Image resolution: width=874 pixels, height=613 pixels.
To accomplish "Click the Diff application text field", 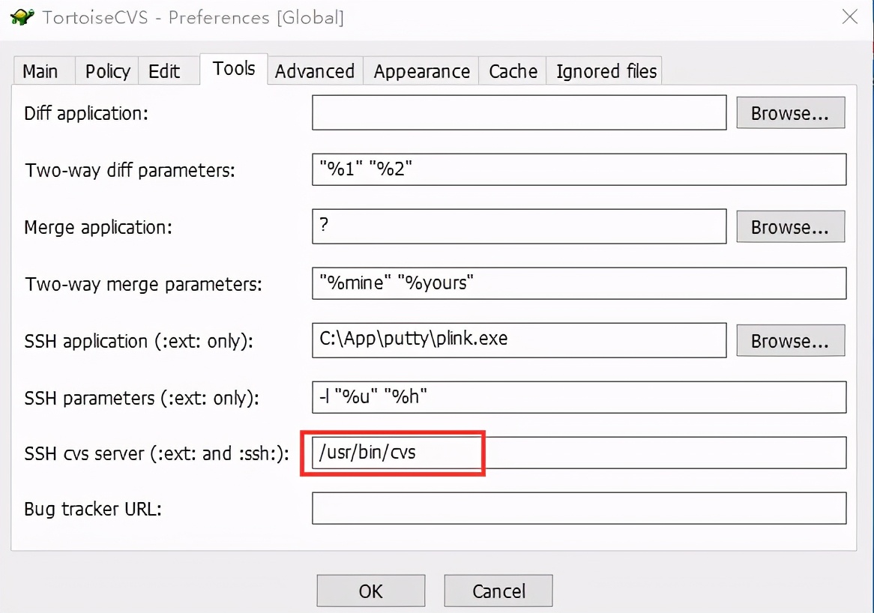I will pos(519,113).
